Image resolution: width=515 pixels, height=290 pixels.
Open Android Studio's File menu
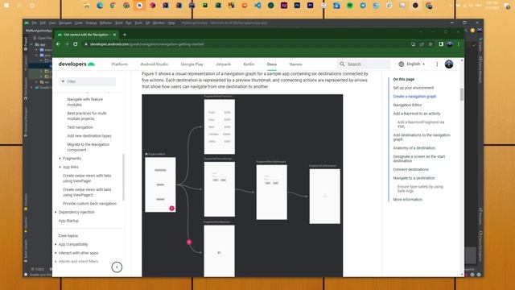(x=34, y=23)
